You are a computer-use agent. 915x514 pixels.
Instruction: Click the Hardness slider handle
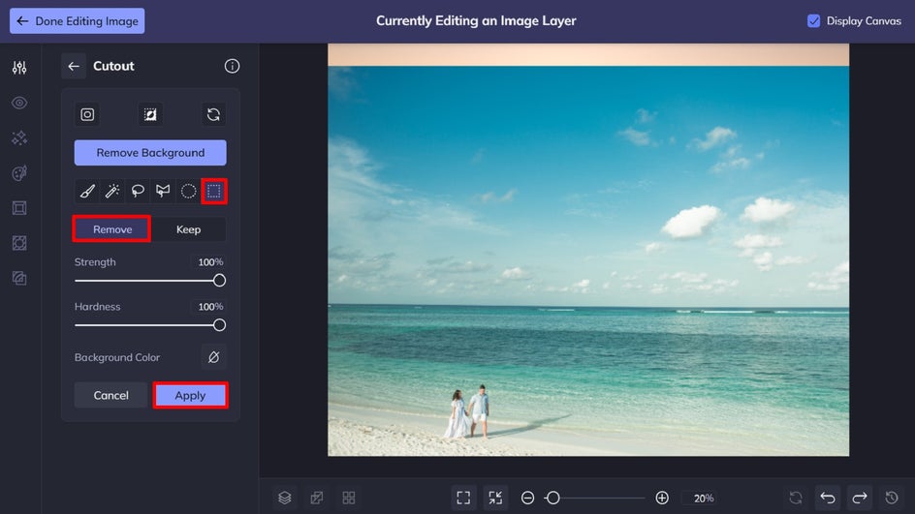coord(219,325)
